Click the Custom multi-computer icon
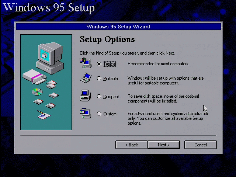This screenshot has height=177, width=236. (x=86, y=113)
